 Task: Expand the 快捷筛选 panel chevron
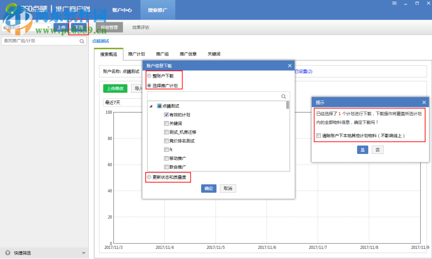point(84,253)
